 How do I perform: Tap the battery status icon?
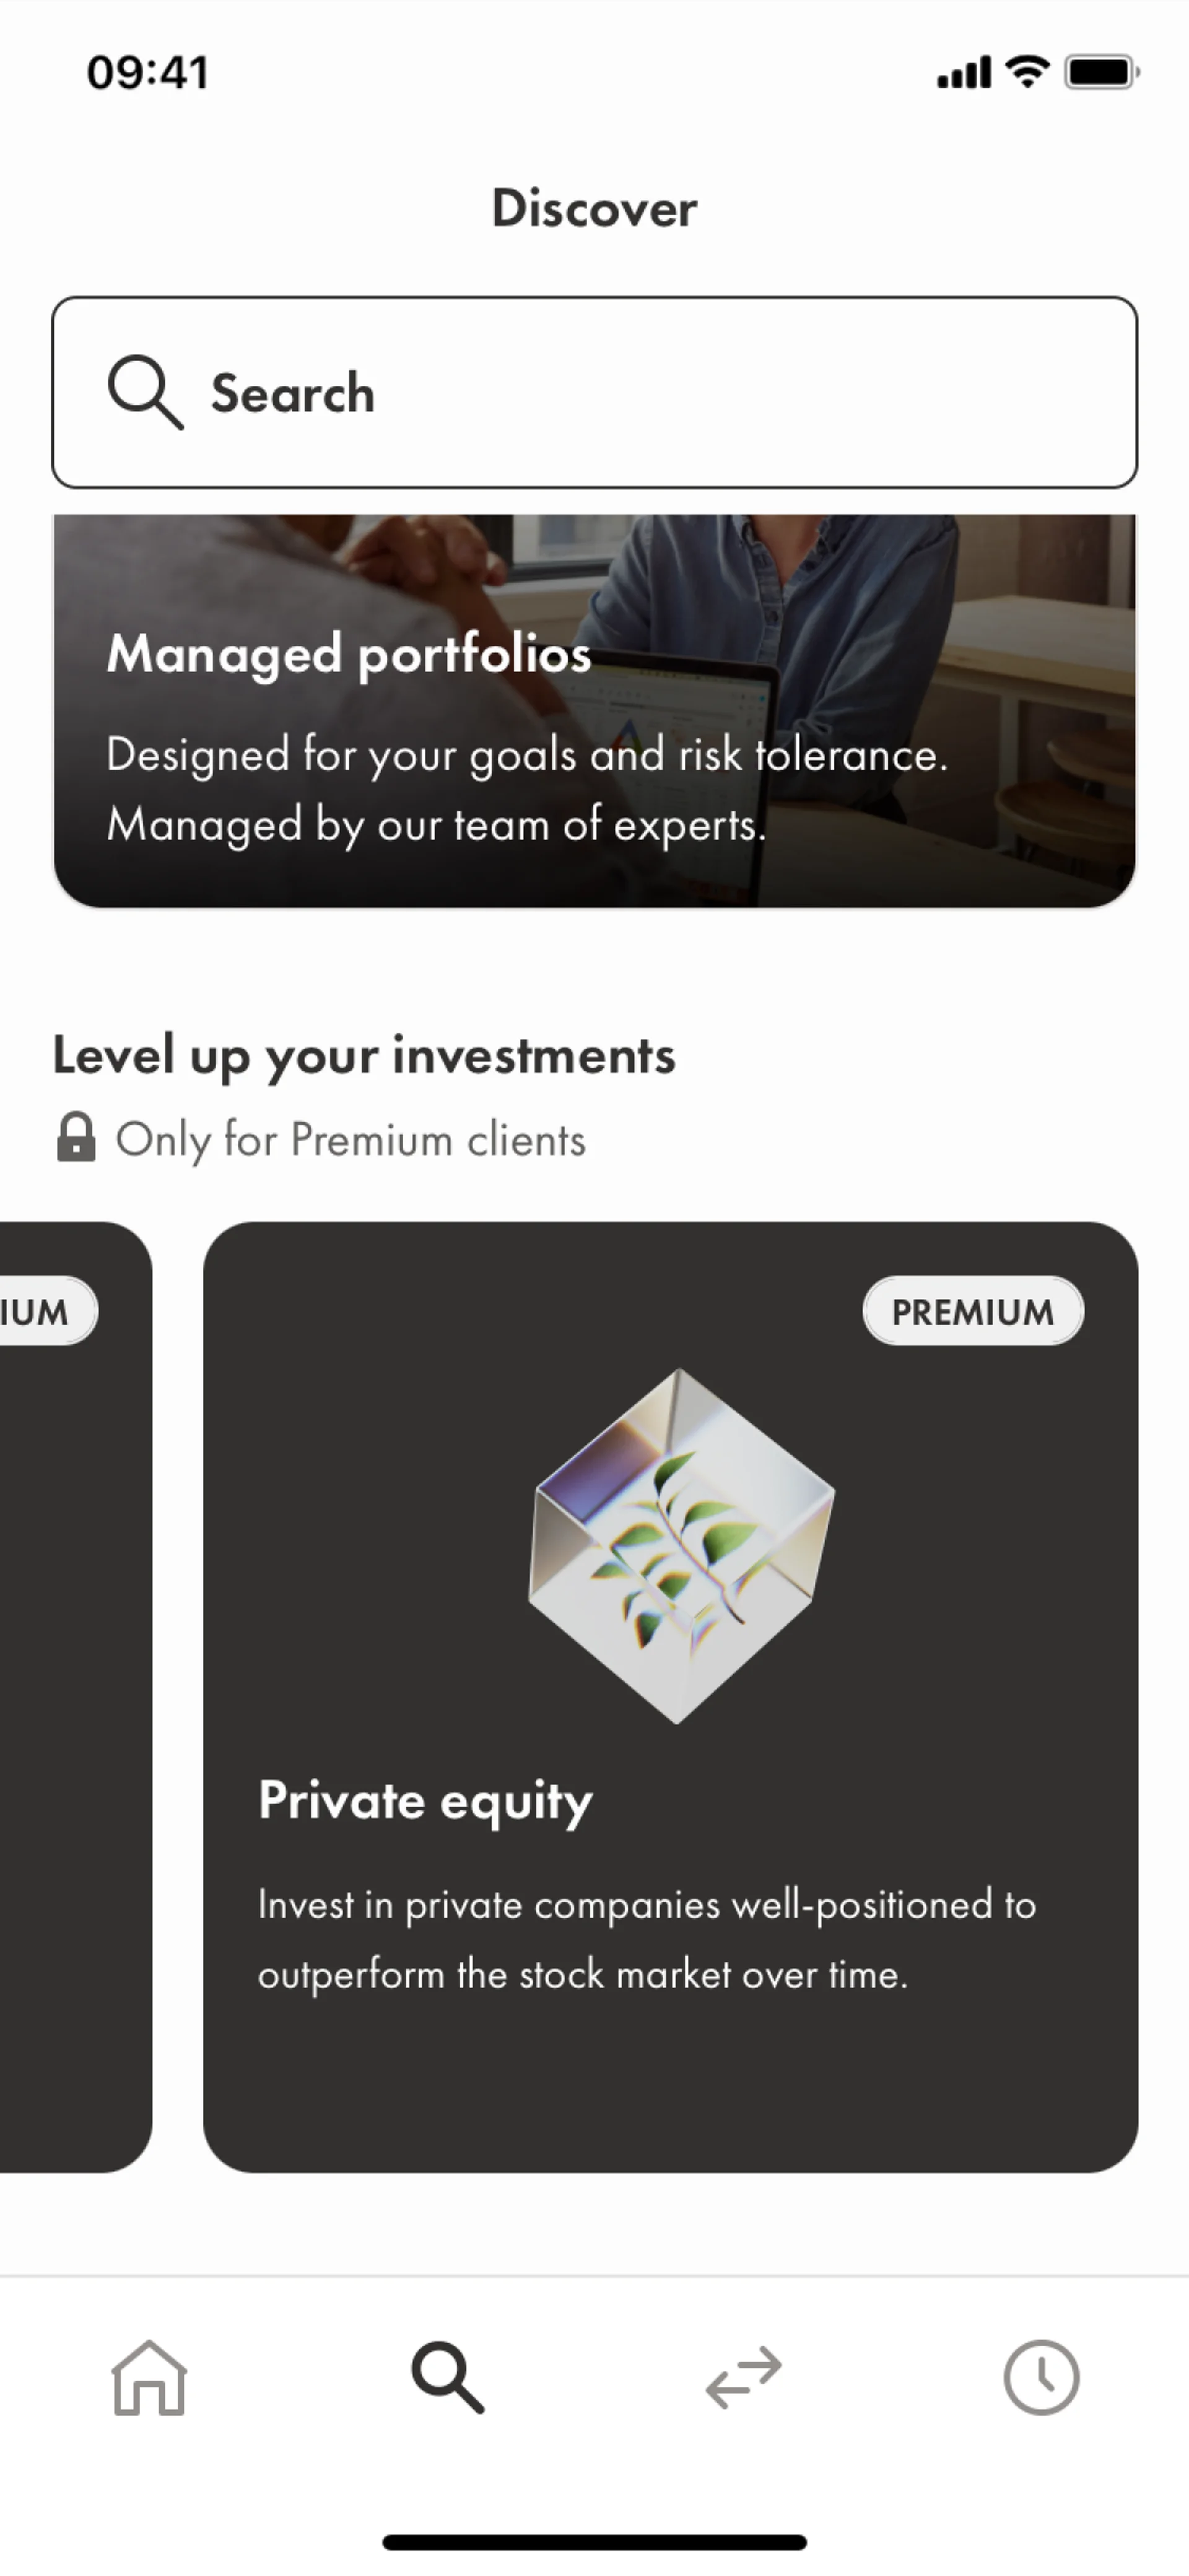(1102, 73)
